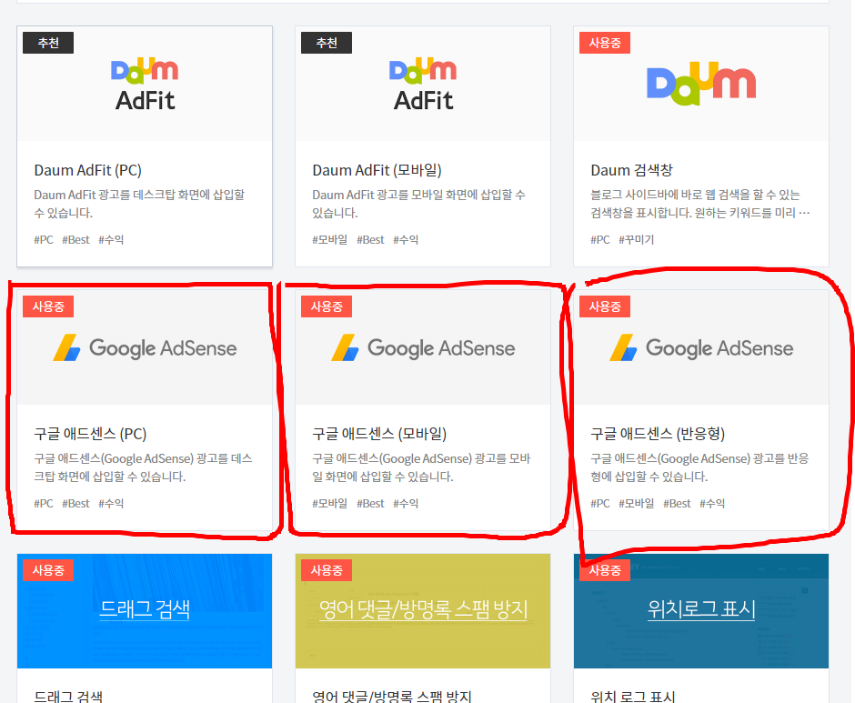
Task: Click #모바일 tag under Daum AdFit (모바일)
Action: tap(330, 239)
